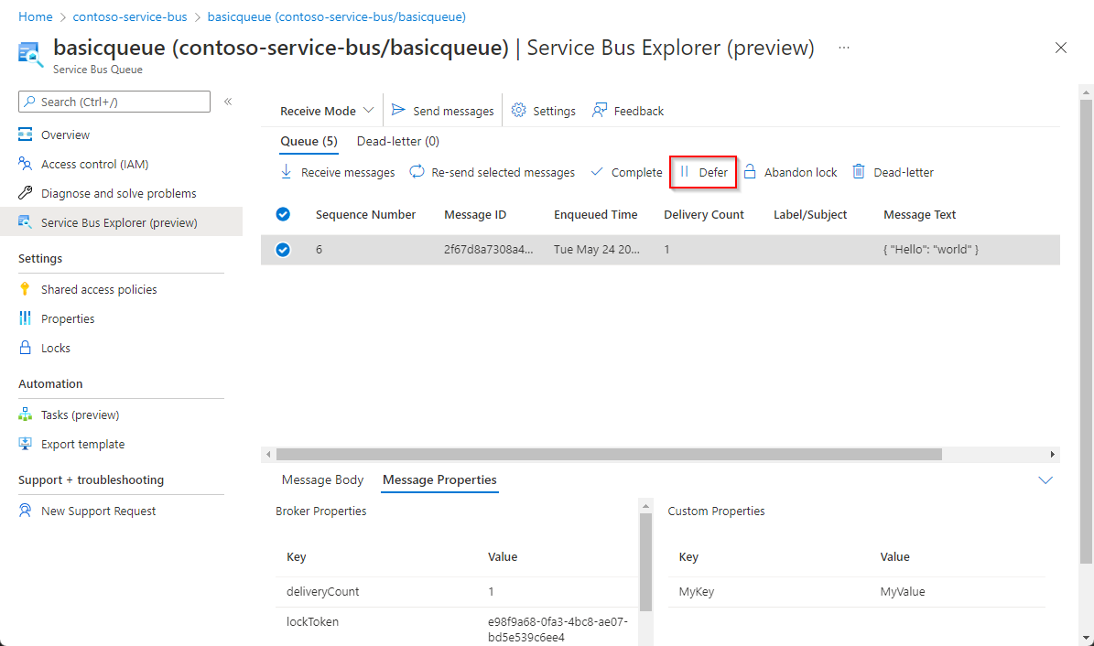Screen dimensions: 1094x646
Task: Click the Locks padlock icon in sidebar
Action: tap(25, 348)
